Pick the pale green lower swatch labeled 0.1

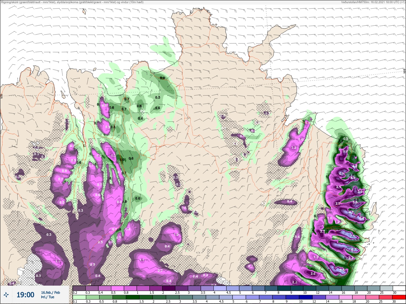79,297
